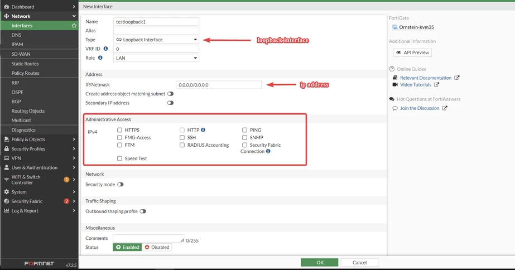This screenshot has height=270, width=515.
Task: Enable the SSH access checkbox
Action: click(182, 138)
